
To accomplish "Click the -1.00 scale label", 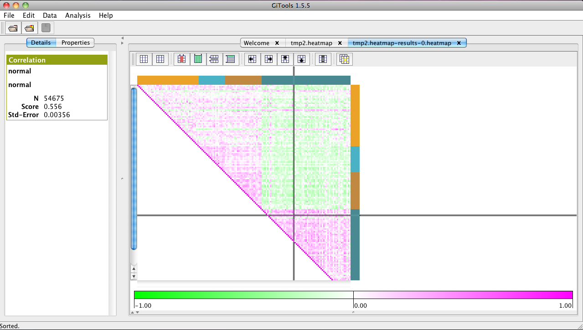I will pyautogui.click(x=143, y=305).
